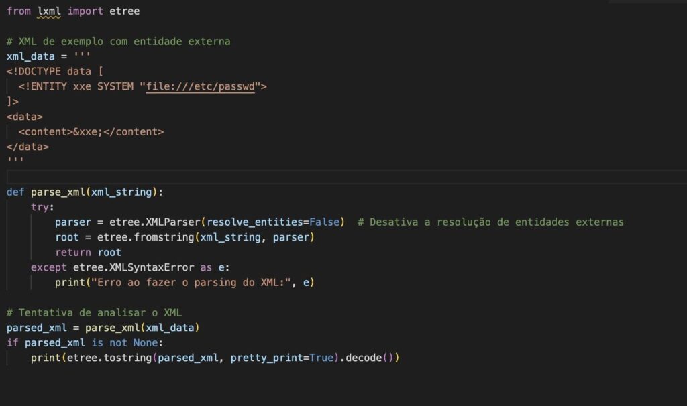Click the 'return root' statement
Viewport: 687px width, 406px height.
pos(88,252)
